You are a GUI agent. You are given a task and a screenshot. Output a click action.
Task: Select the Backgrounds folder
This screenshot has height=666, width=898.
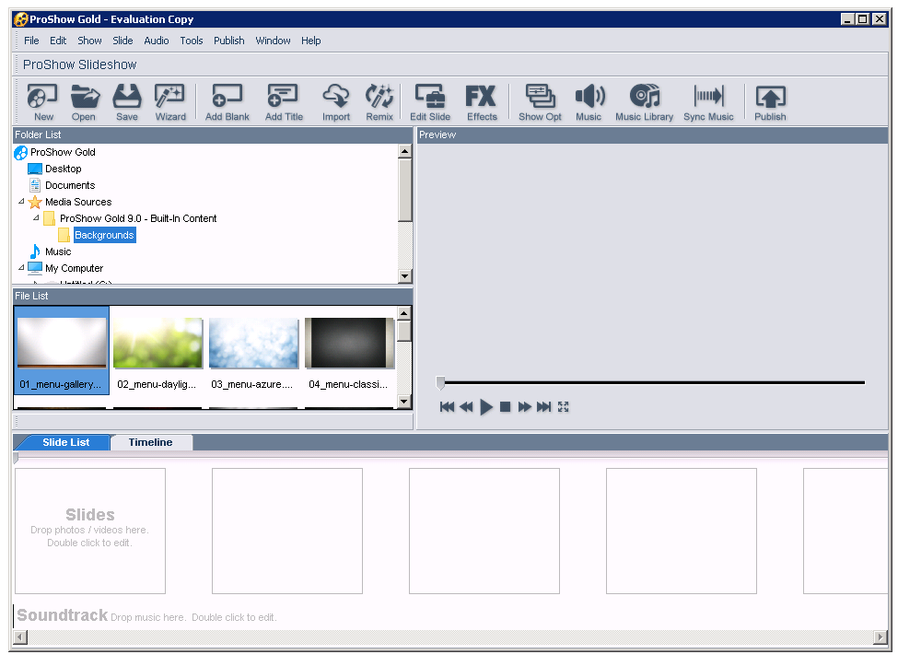[104, 235]
